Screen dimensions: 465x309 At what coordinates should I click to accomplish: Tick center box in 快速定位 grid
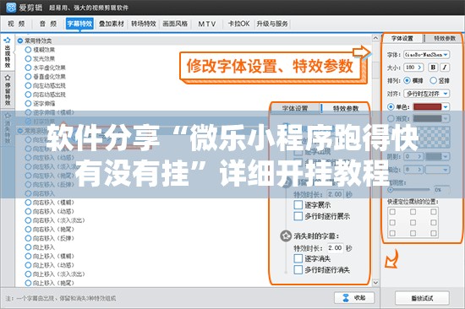click(x=413, y=223)
